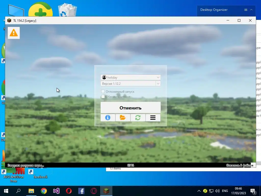This screenshot has height=196, width=261.
Task: Open the game folder with orange folder icon
Action: pyautogui.click(x=123, y=118)
